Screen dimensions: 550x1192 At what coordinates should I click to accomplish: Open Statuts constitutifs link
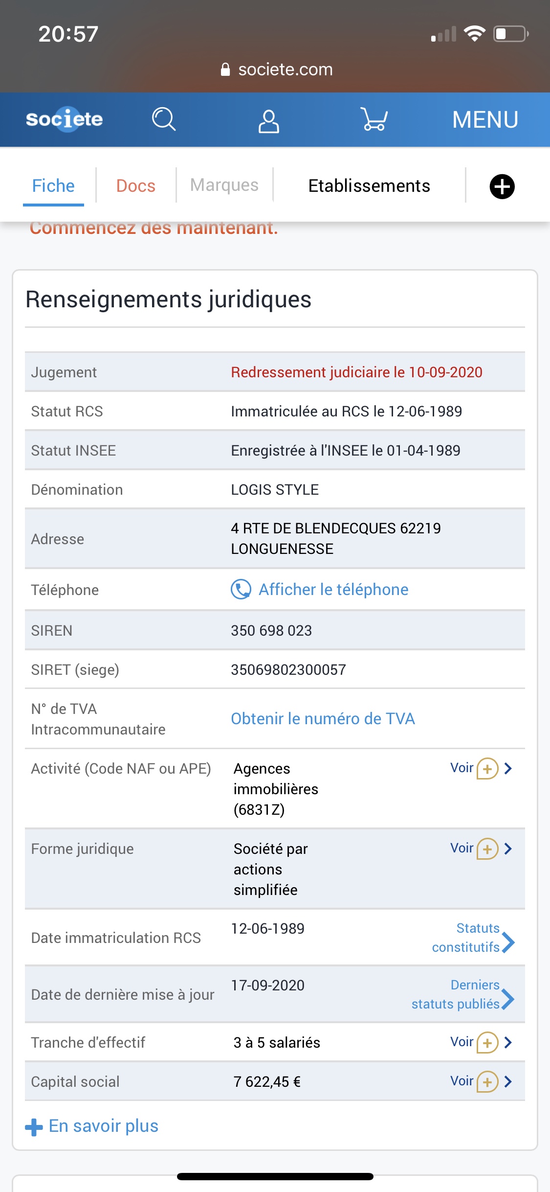[x=473, y=938]
